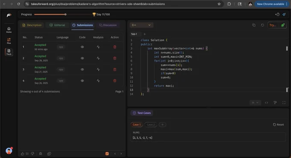This screenshot has height=158, width=291.
Task: Like the problem with thumbs up
Action: tap(22, 154)
